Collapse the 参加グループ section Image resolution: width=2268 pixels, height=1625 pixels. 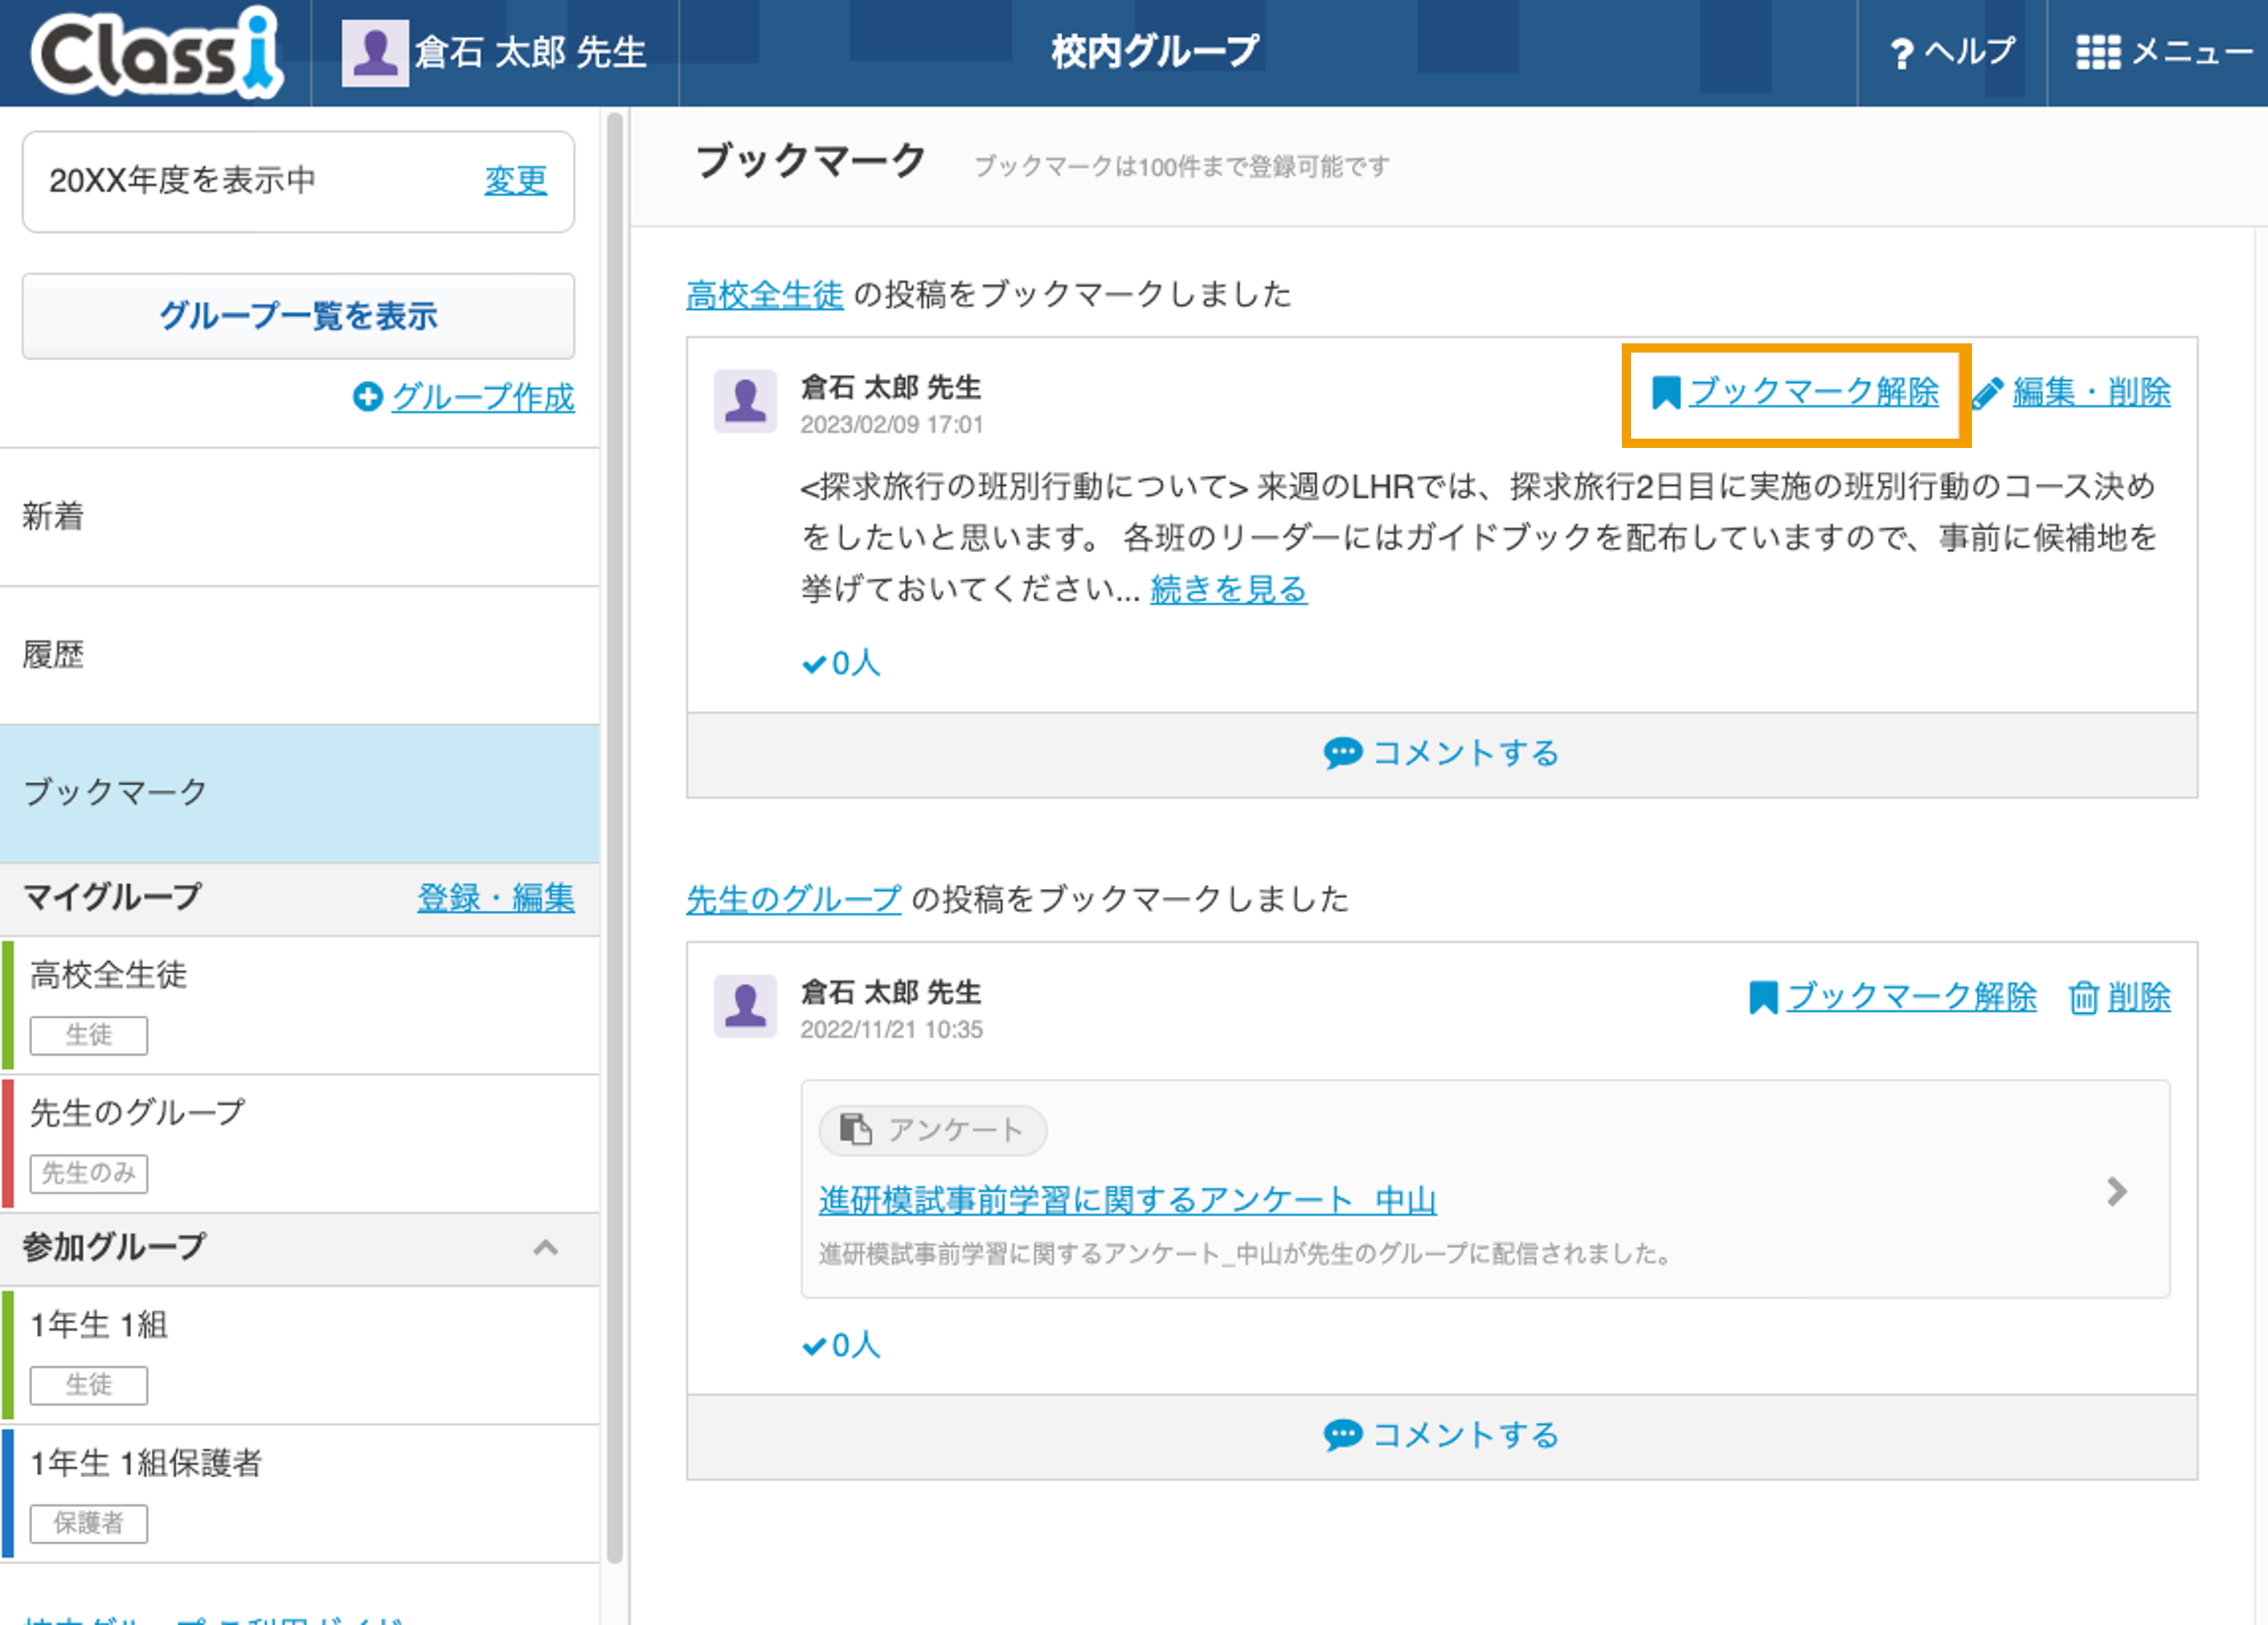click(x=546, y=1248)
